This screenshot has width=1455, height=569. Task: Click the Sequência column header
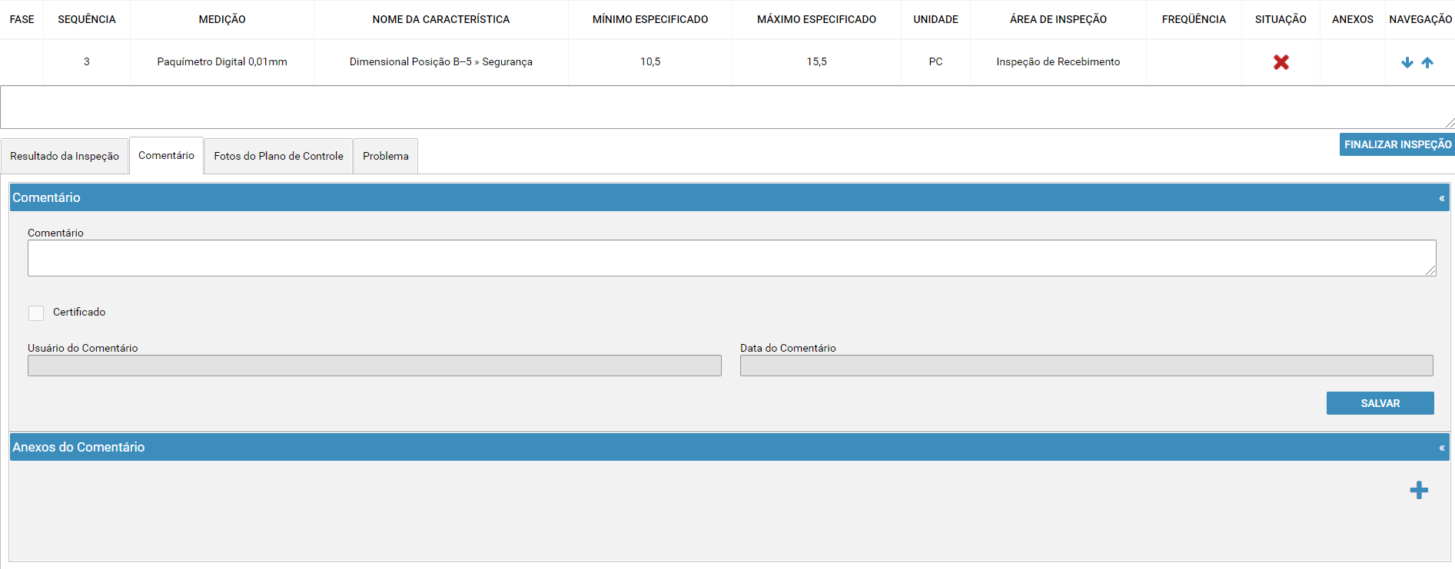pos(87,19)
